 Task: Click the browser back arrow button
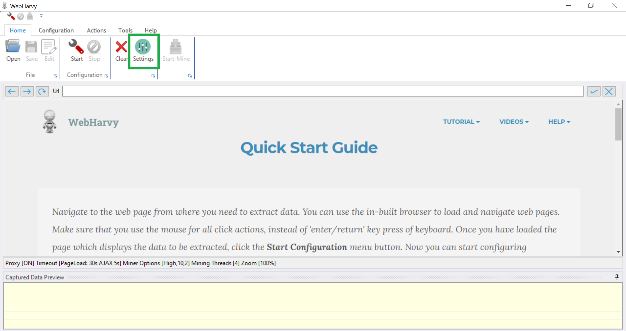[x=12, y=92]
